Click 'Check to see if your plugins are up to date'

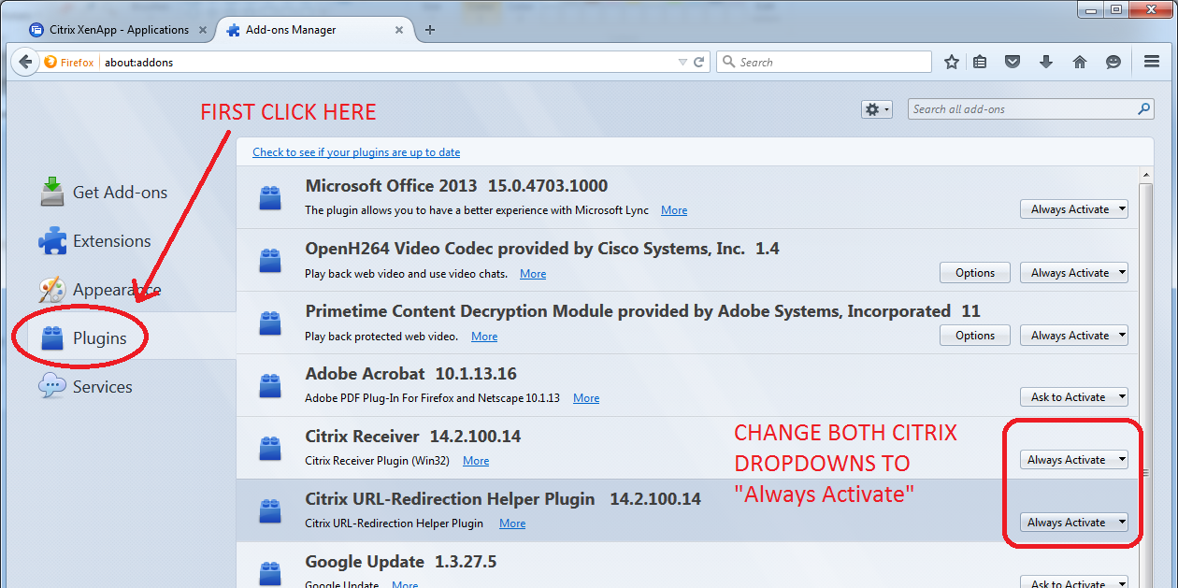pyautogui.click(x=356, y=152)
